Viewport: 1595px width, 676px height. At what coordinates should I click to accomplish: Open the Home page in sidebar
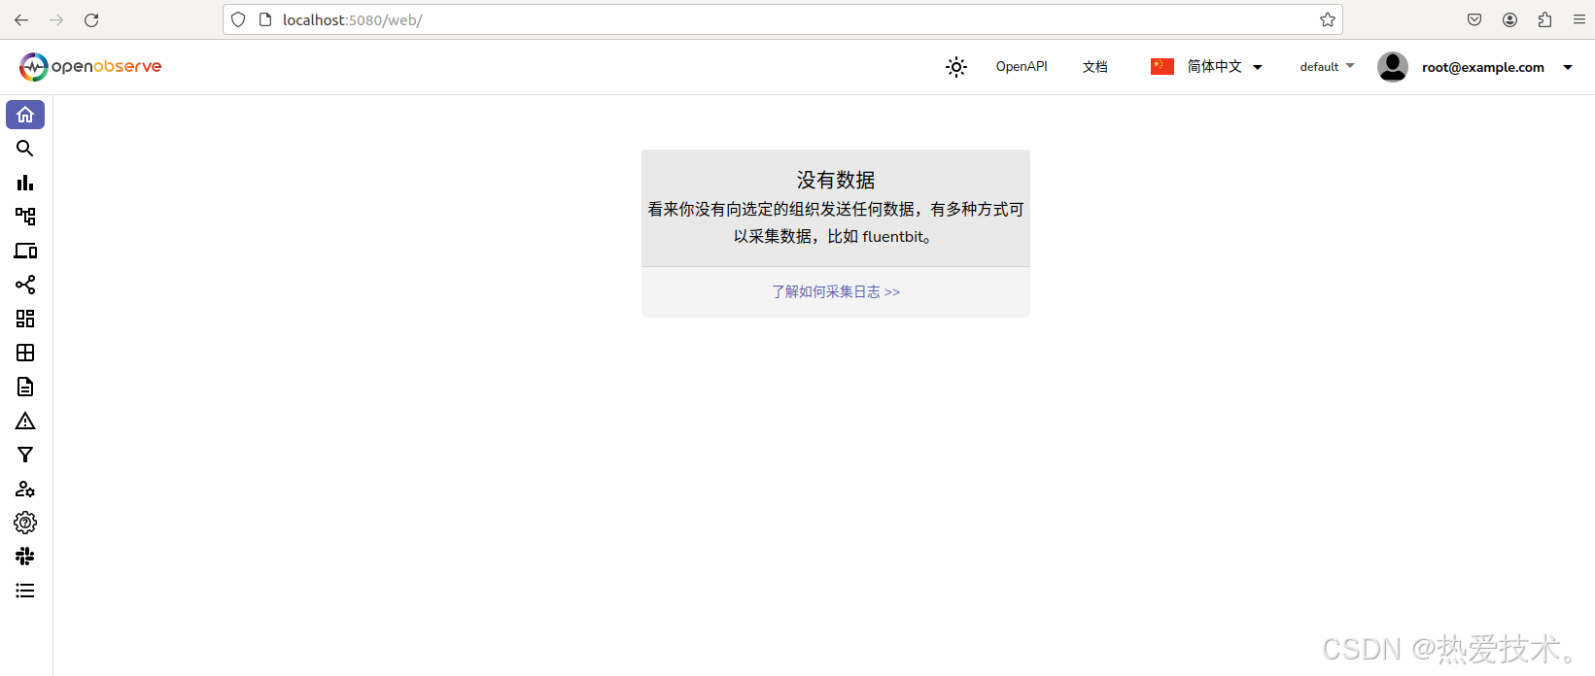[25, 115]
